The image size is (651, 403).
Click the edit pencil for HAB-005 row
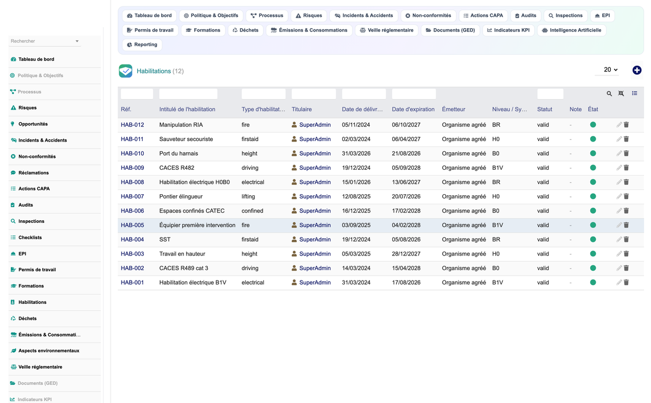[619, 225]
